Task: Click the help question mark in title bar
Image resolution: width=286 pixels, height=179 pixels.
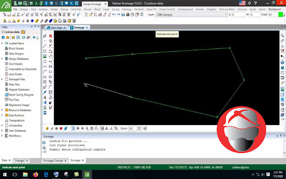Action: pos(255,3)
